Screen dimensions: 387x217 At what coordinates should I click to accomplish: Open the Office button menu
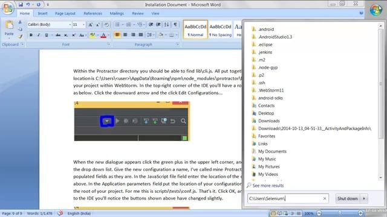(x=8, y=8)
